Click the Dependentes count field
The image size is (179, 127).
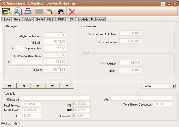pyautogui.click(x=20, y=48)
